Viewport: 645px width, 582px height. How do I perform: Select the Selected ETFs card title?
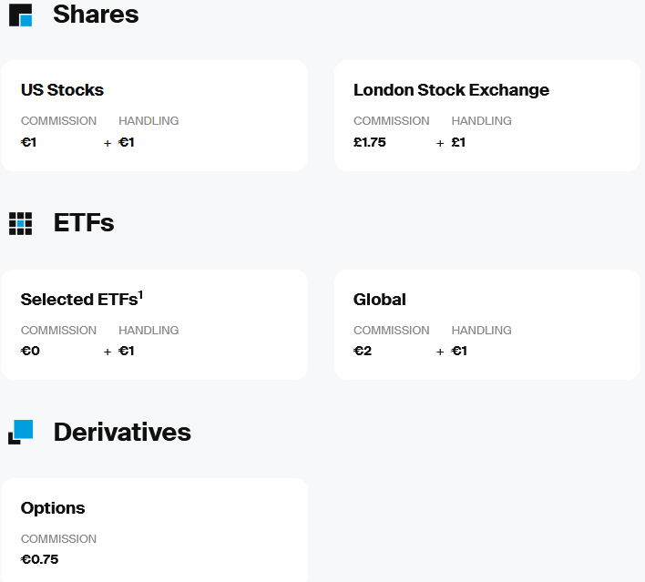point(81,299)
